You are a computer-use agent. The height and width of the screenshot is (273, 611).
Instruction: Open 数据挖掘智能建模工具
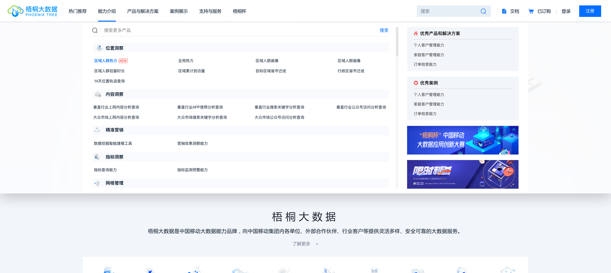click(x=113, y=143)
